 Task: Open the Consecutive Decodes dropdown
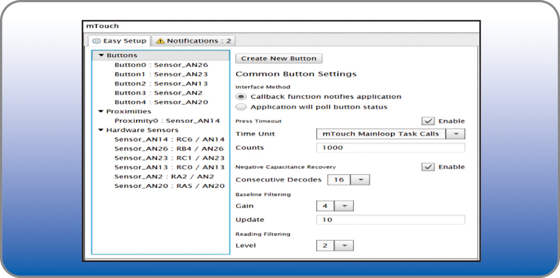click(x=361, y=180)
